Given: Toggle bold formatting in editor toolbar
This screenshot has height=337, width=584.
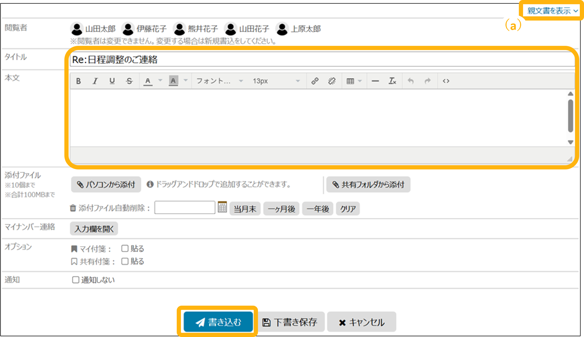Looking at the screenshot, I should click(x=78, y=81).
